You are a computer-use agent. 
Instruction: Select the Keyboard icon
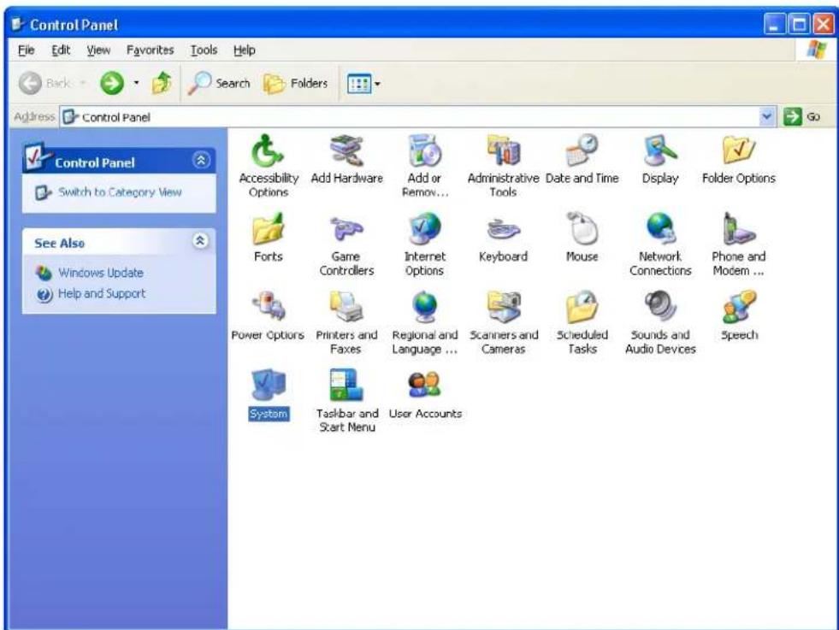(x=503, y=229)
